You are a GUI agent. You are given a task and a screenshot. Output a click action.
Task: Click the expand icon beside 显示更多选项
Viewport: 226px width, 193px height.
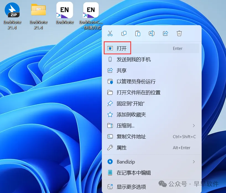coord(110,187)
